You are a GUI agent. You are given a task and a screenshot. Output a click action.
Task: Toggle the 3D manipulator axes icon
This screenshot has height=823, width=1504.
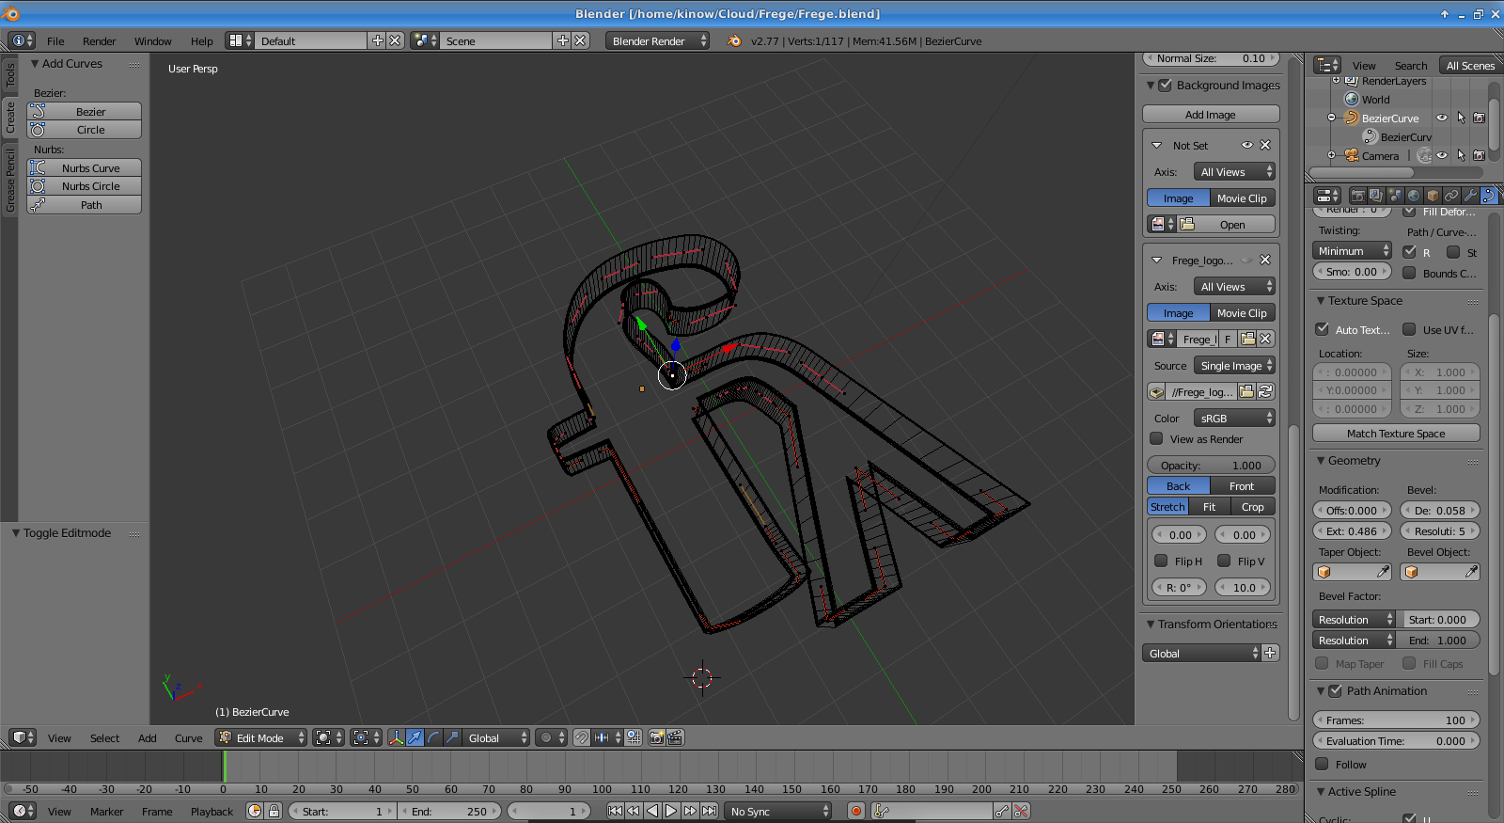tap(396, 737)
